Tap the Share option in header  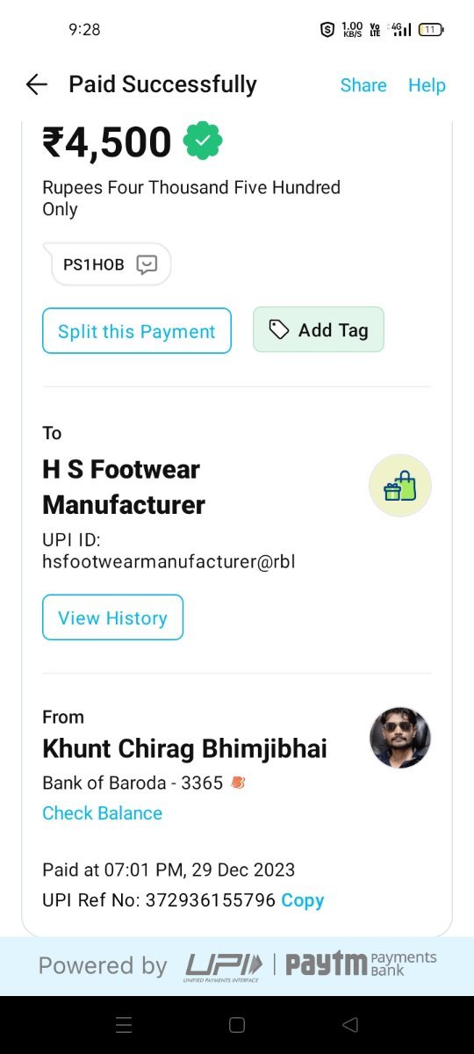pyautogui.click(x=363, y=85)
